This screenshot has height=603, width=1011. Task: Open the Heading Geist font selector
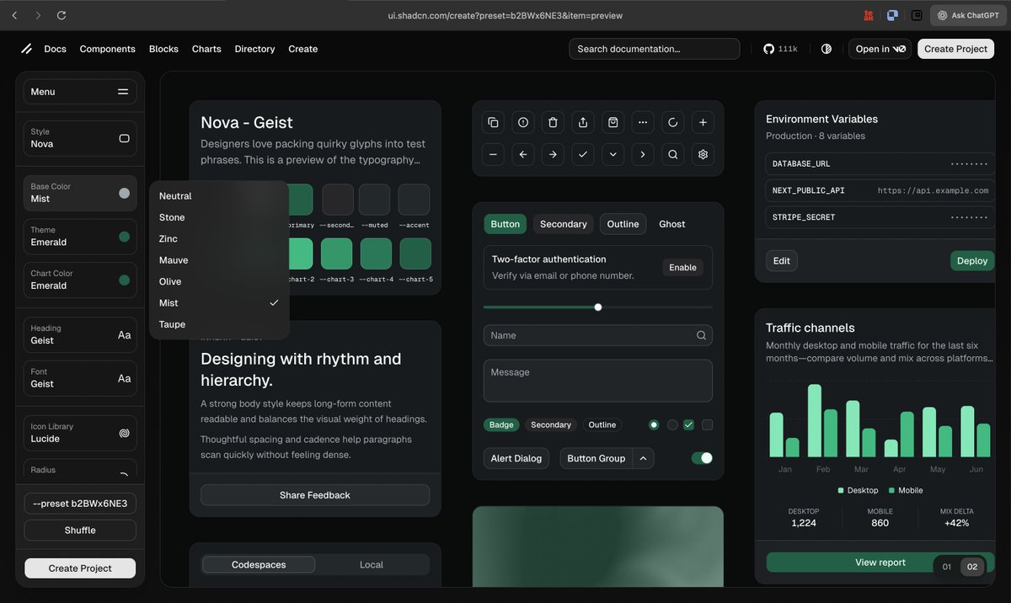(80, 335)
